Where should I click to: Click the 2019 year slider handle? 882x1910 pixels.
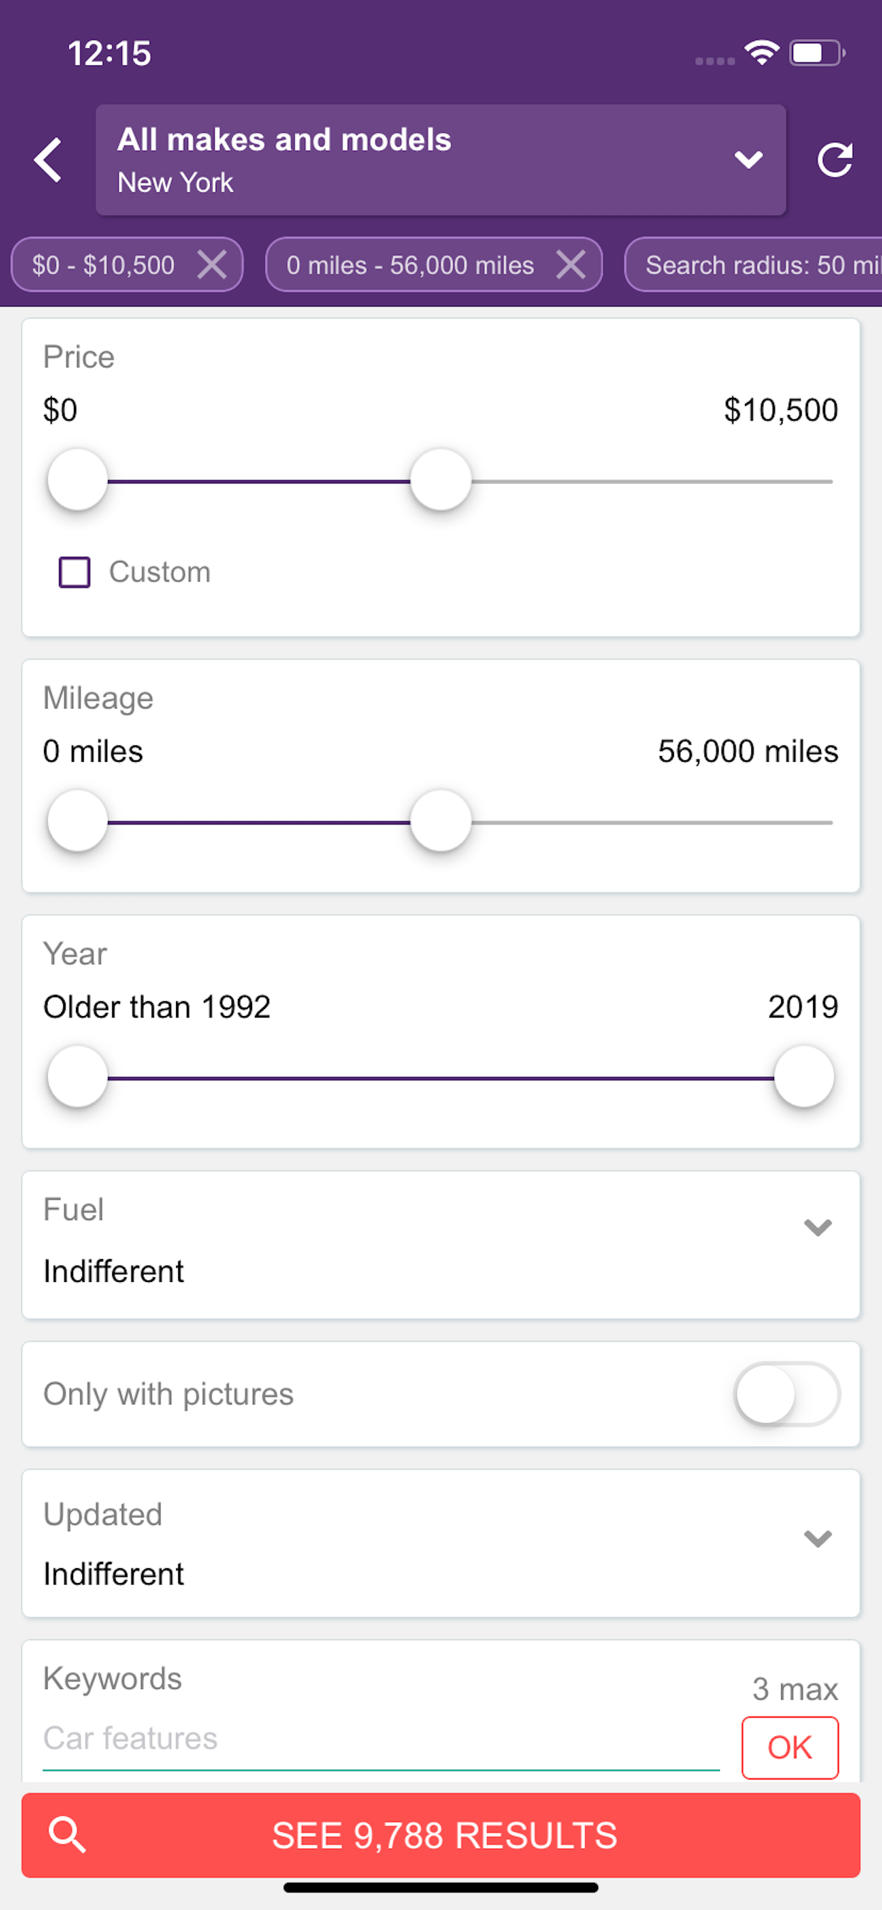803,1077
